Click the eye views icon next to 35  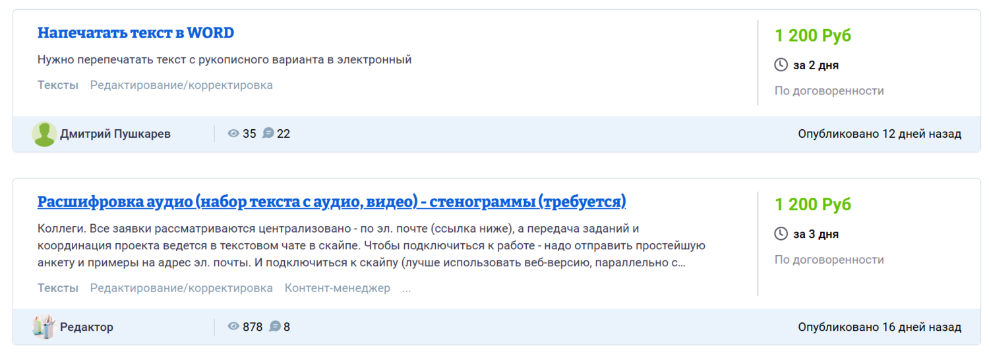pos(233,133)
